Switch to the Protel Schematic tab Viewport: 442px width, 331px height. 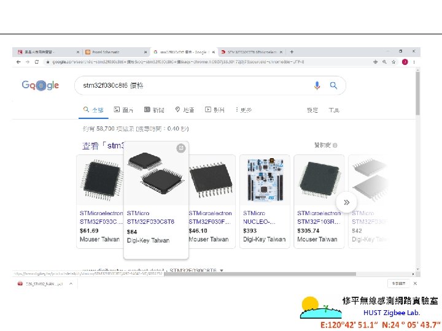coord(114,52)
